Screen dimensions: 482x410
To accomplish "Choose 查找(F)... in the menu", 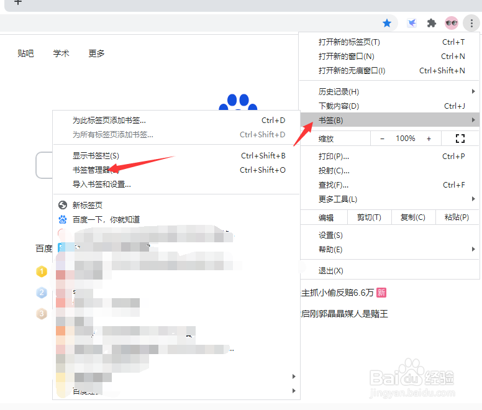I will (x=389, y=185).
